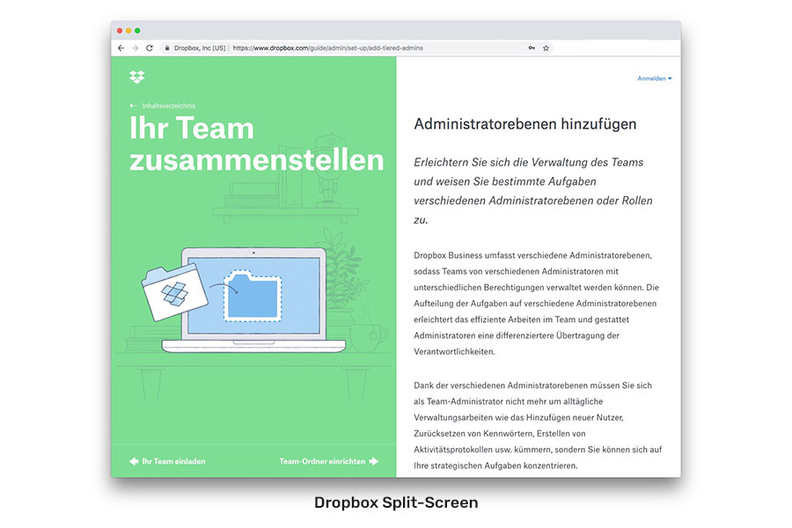Open the Anmelden dropdown

(x=655, y=78)
